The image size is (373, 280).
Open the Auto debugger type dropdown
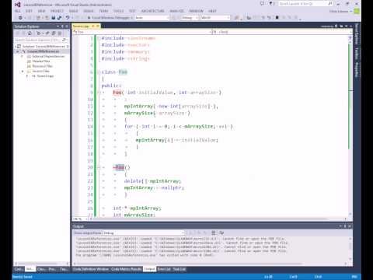point(152,18)
